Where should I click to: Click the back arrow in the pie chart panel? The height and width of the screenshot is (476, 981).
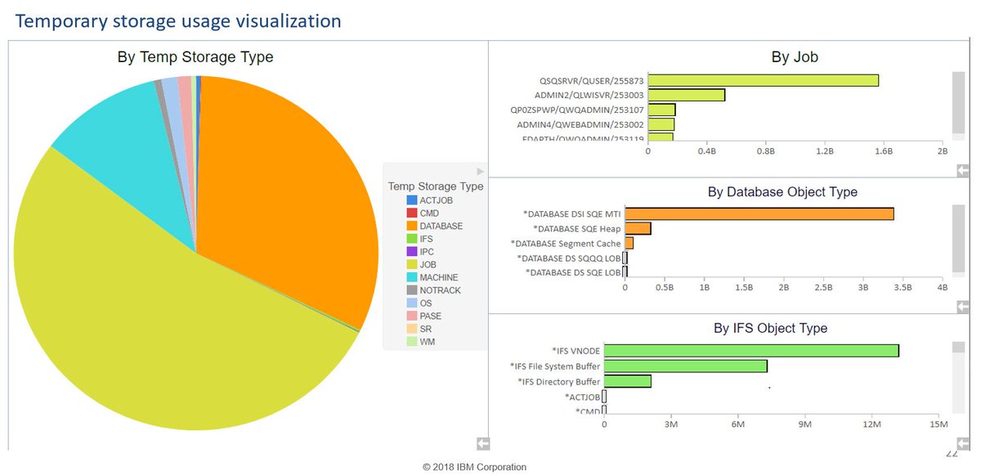coord(482,443)
